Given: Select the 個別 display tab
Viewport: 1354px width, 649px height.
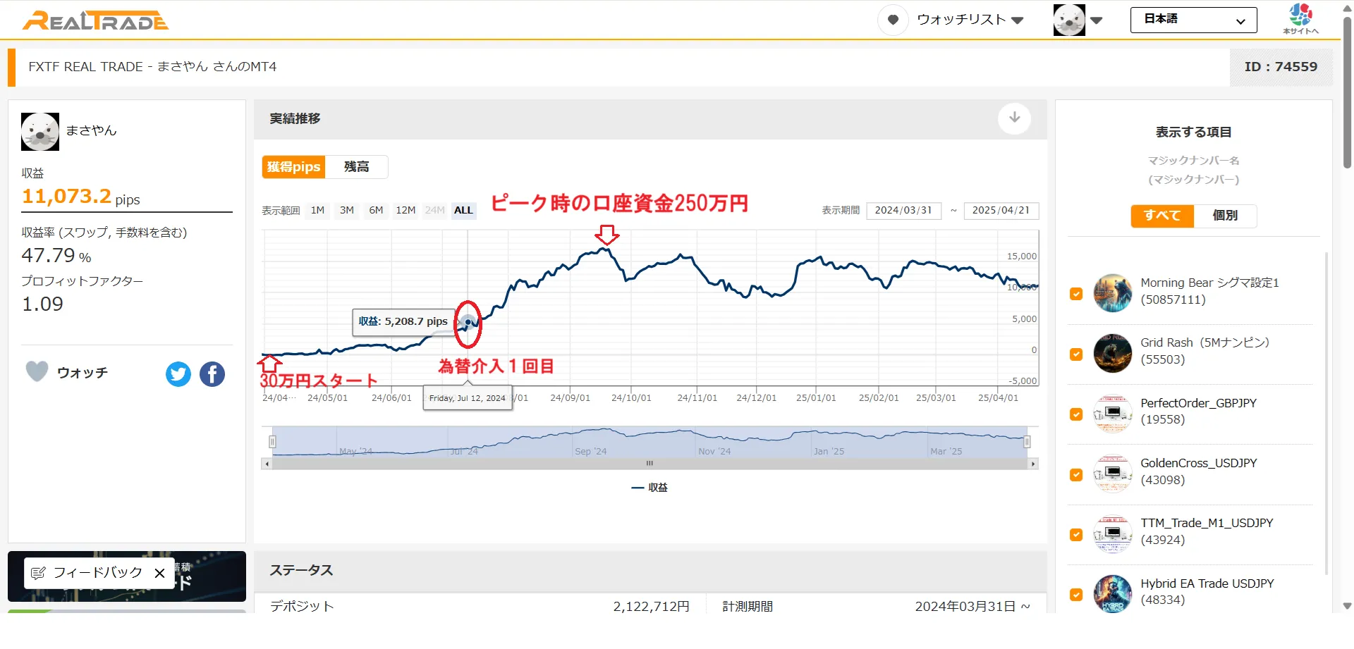Looking at the screenshot, I should (x=1225, y=216).
